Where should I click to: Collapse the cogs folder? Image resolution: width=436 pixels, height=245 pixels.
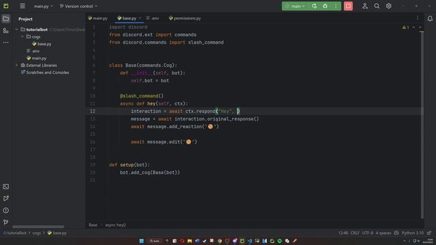click(22, 37)
